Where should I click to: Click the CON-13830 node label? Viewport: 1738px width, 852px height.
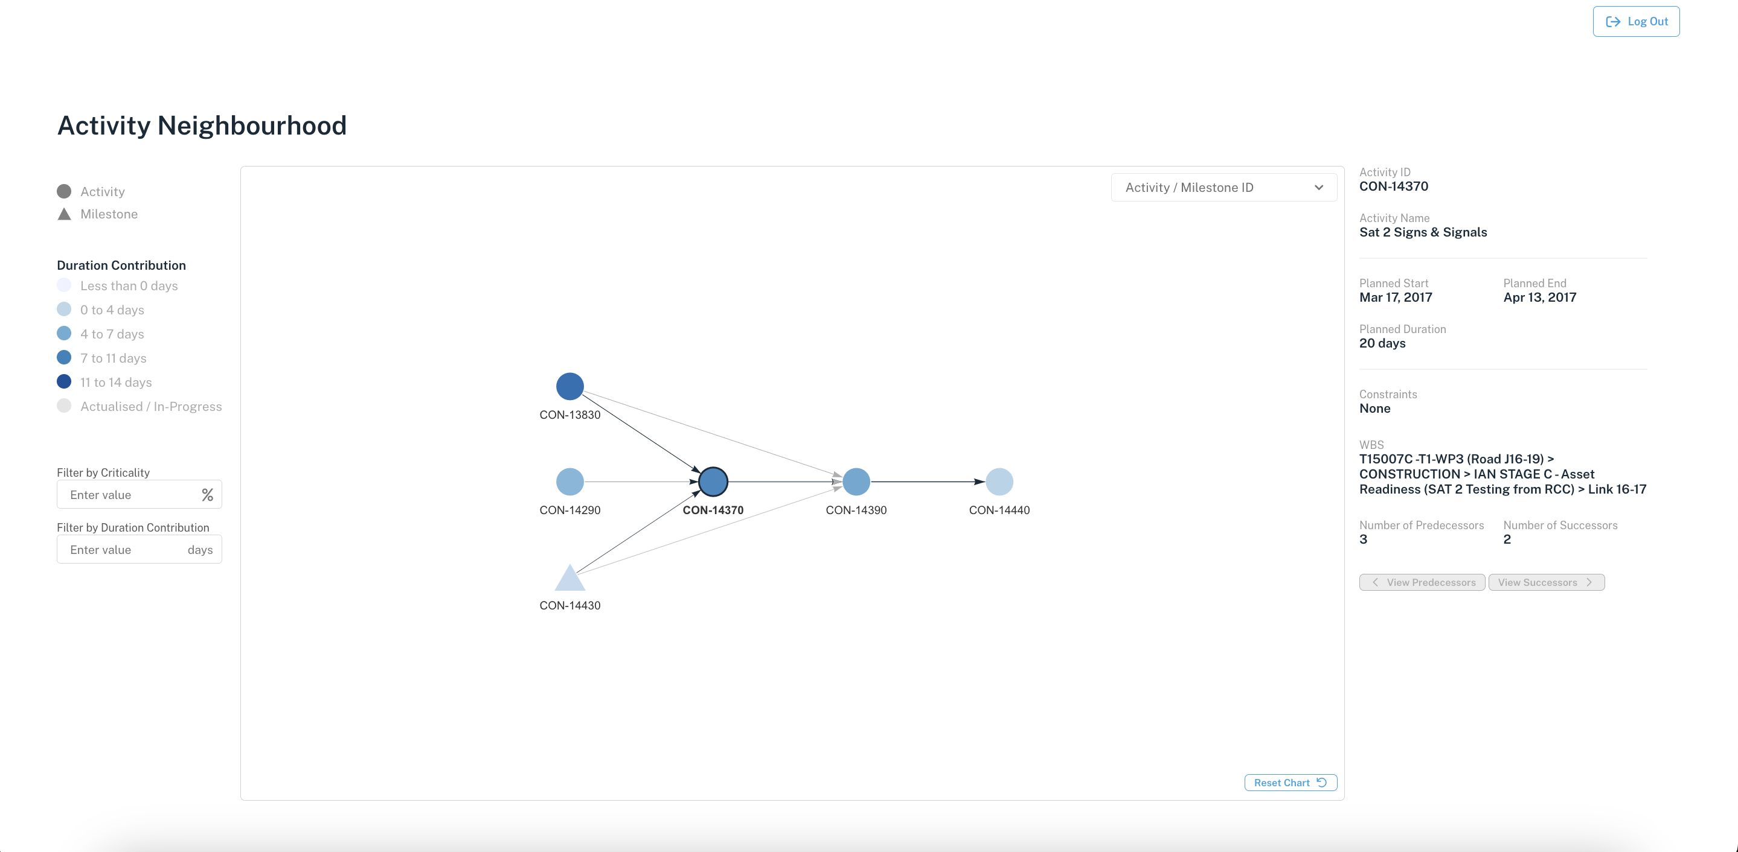click(x=569, y=415)
